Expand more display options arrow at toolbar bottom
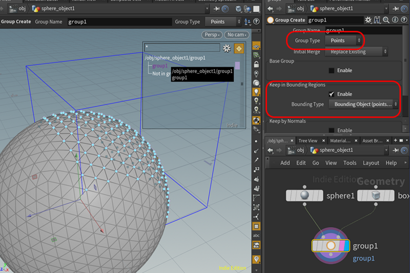The image size is (410, 273). [x=256, y=270]
